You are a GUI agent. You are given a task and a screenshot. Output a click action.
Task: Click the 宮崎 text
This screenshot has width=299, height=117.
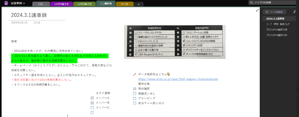[14, 41]
